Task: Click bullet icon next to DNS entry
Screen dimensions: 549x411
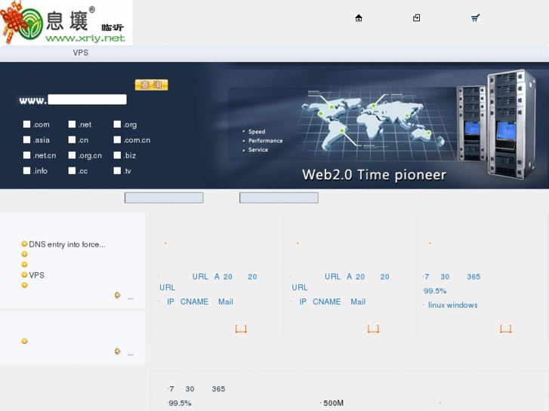Action: point(24,244)
